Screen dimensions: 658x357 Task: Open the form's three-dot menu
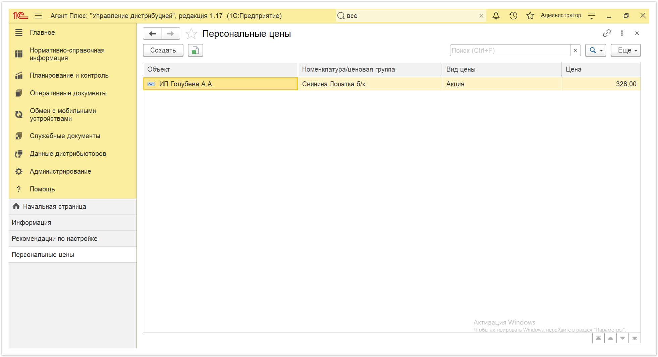(622, 33)
